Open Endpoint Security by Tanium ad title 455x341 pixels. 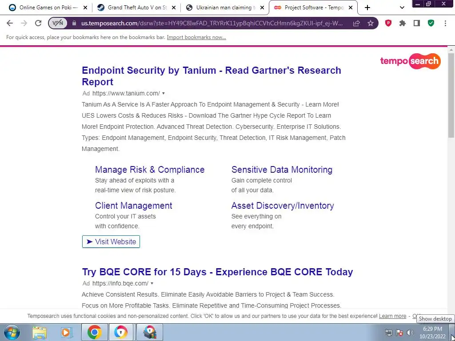(211, 76)
